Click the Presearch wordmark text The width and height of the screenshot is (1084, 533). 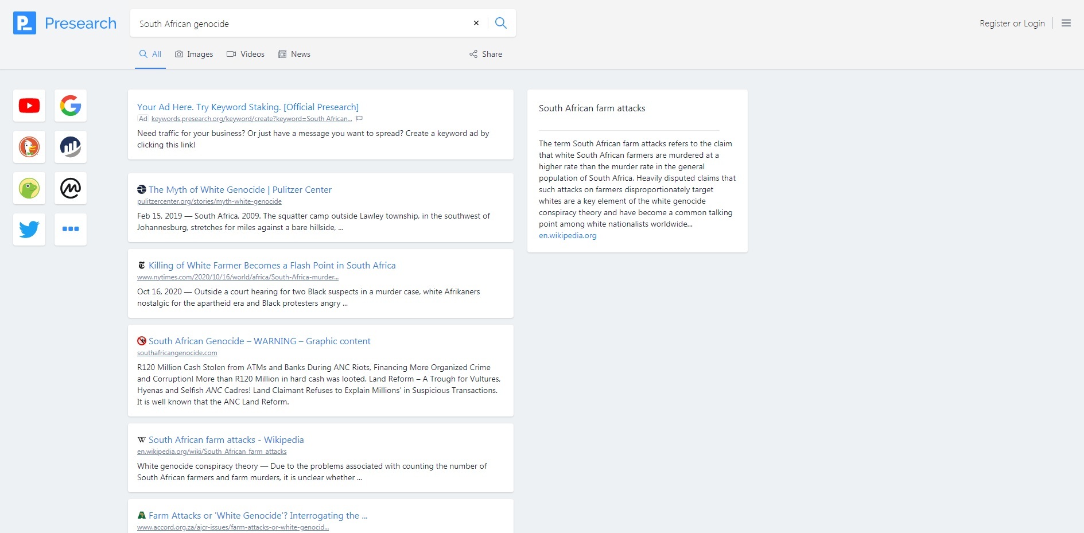[80, 23]
